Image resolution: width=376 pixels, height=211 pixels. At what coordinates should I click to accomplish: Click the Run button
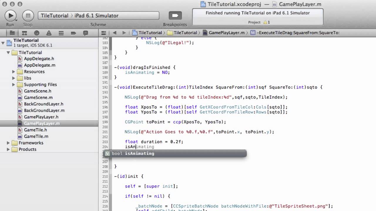[11, 16]
